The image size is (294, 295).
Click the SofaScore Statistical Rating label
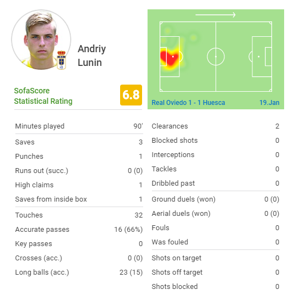click(43, 96)
